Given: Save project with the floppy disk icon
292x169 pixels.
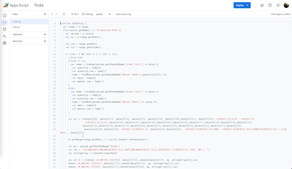Looking at the screenshot, I should [x=64, y=14].
